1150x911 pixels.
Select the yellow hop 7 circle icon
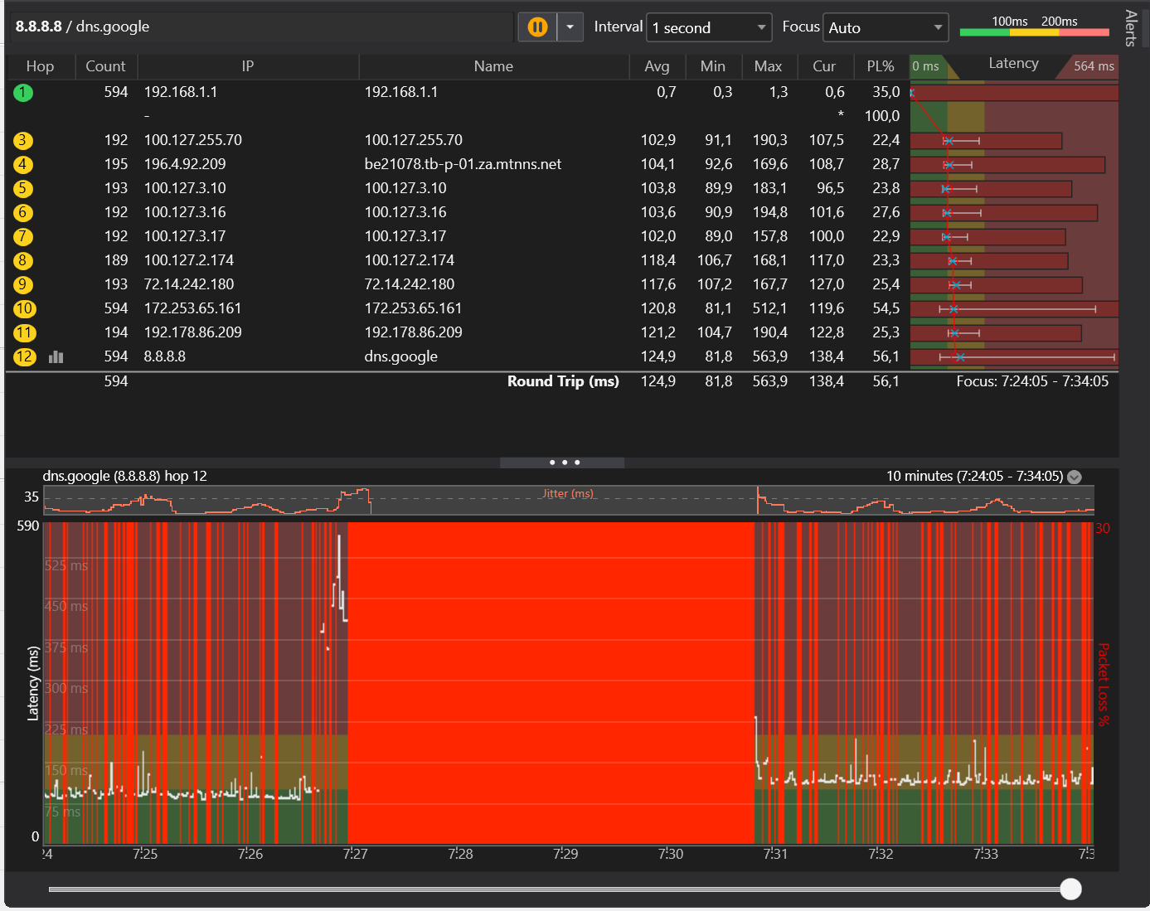pyautogui.click(x=23, y=237)
